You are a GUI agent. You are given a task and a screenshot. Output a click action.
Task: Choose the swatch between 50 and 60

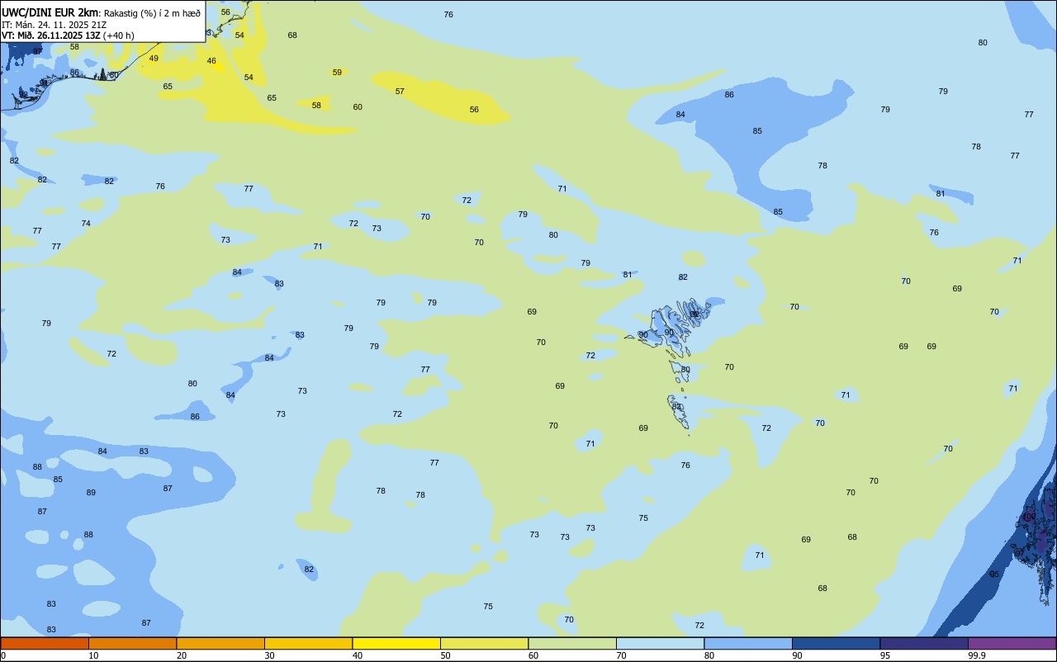484,643
